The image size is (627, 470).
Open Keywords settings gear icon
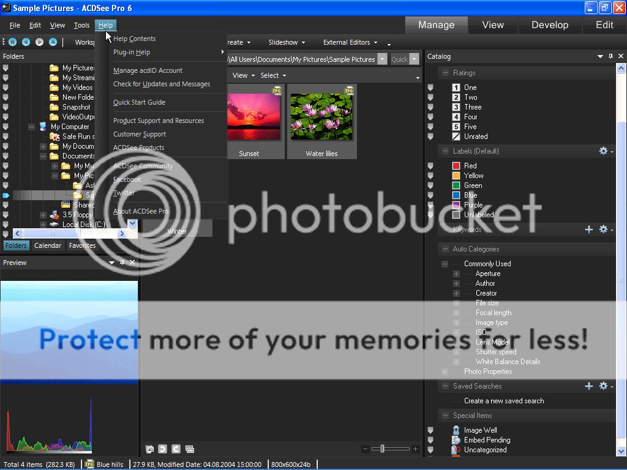pos(603,229)
